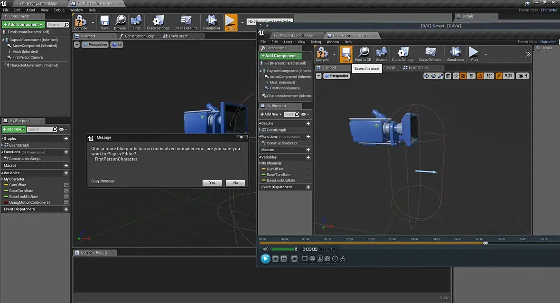
Task: Click the video player snapshot camera icon
Action: coord(327,259)
